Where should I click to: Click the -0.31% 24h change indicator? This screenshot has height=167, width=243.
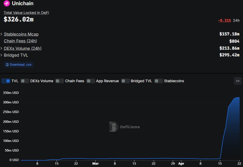(x=224, y=20)
